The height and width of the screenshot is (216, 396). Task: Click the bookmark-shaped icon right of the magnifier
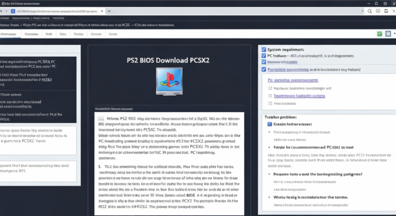coord(386,11)
